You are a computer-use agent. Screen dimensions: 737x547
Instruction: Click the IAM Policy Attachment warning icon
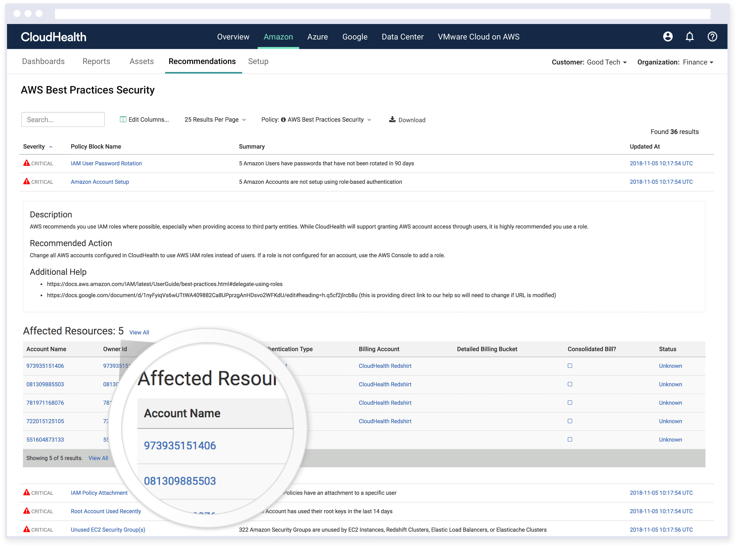coord(27,492)
